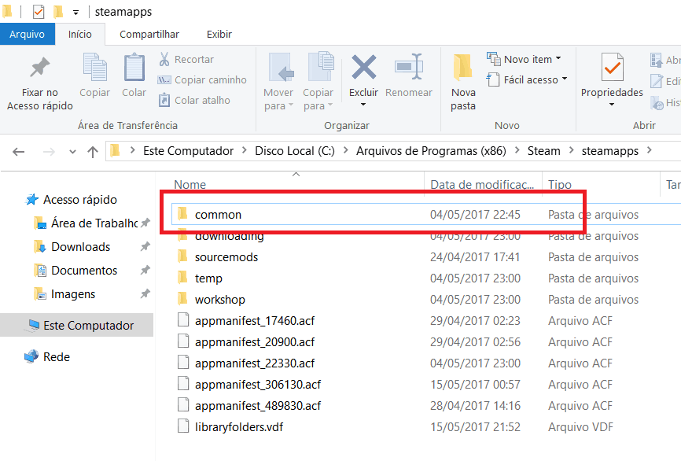Click Colar atalho command
Image resolution: width=681 pixels, height=461 pixels.
point(194,101)
